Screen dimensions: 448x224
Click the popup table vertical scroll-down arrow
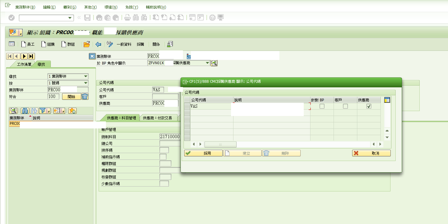(x=387, y=137)
